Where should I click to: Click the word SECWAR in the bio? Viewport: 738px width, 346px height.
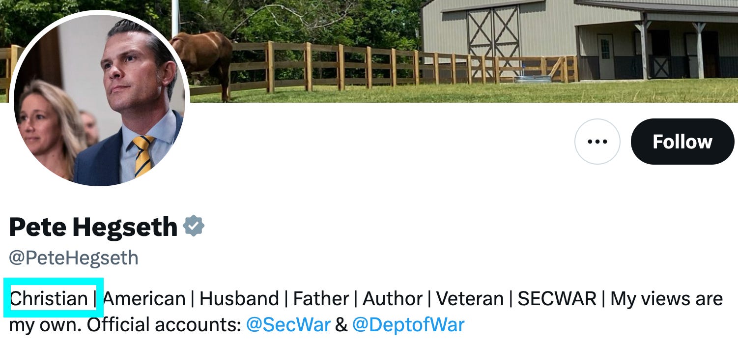coord(557,298)
